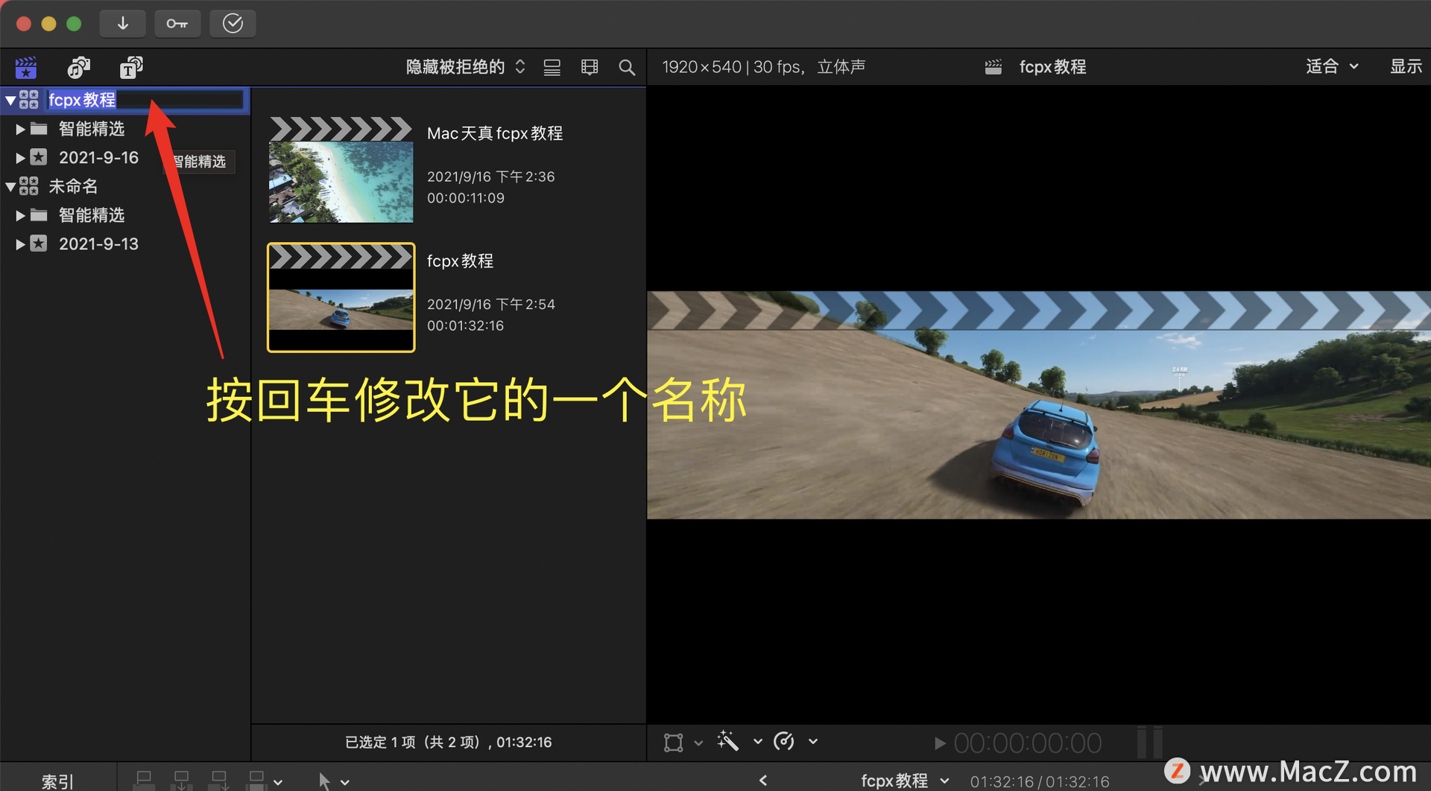Click the 1920×540 format info text
1431x791 pixels.
(x=764, y=67)
